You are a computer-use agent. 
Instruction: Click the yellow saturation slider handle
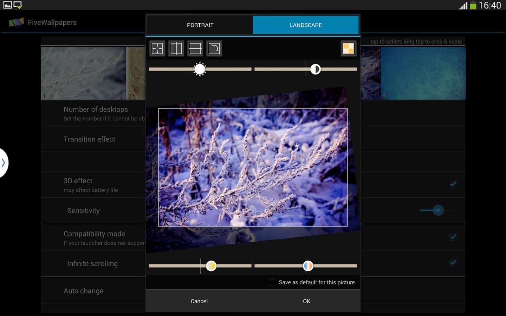pos(211,266)
